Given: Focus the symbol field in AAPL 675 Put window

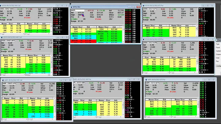Looking at the screenshot, I should tap(153, 83).
